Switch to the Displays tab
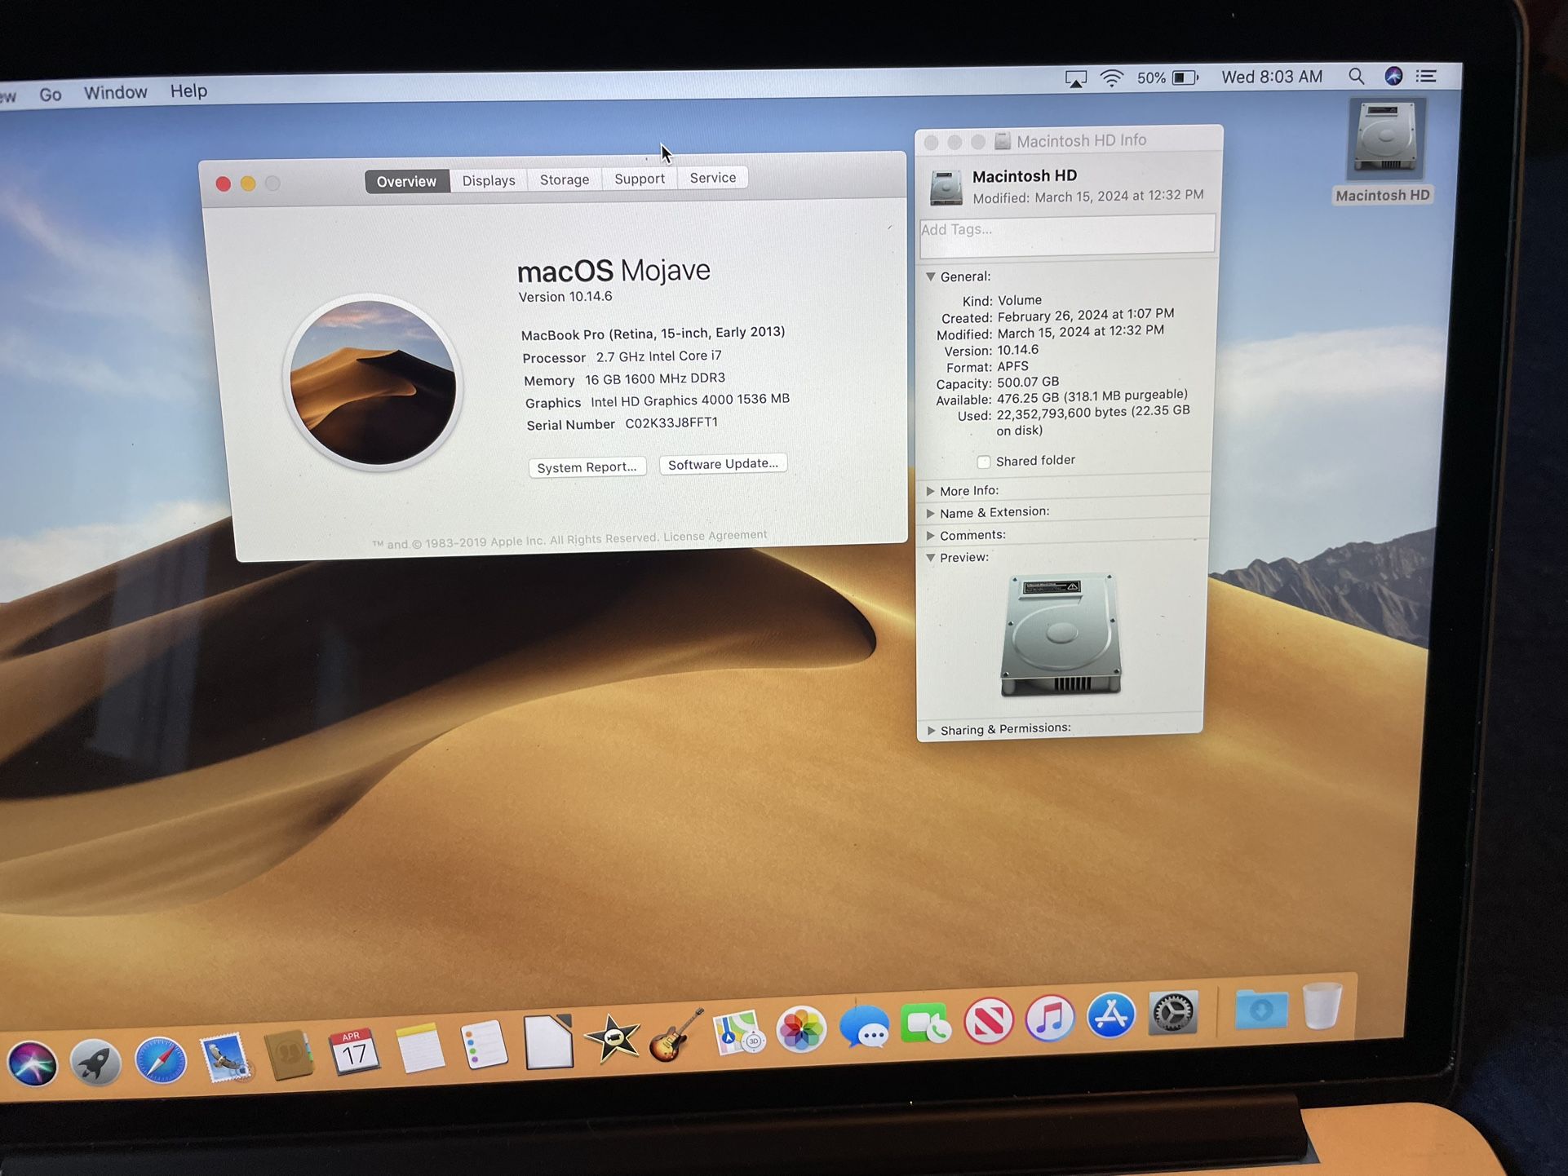The height and width of the screenshot is (1176, 1568). point(489,180)
